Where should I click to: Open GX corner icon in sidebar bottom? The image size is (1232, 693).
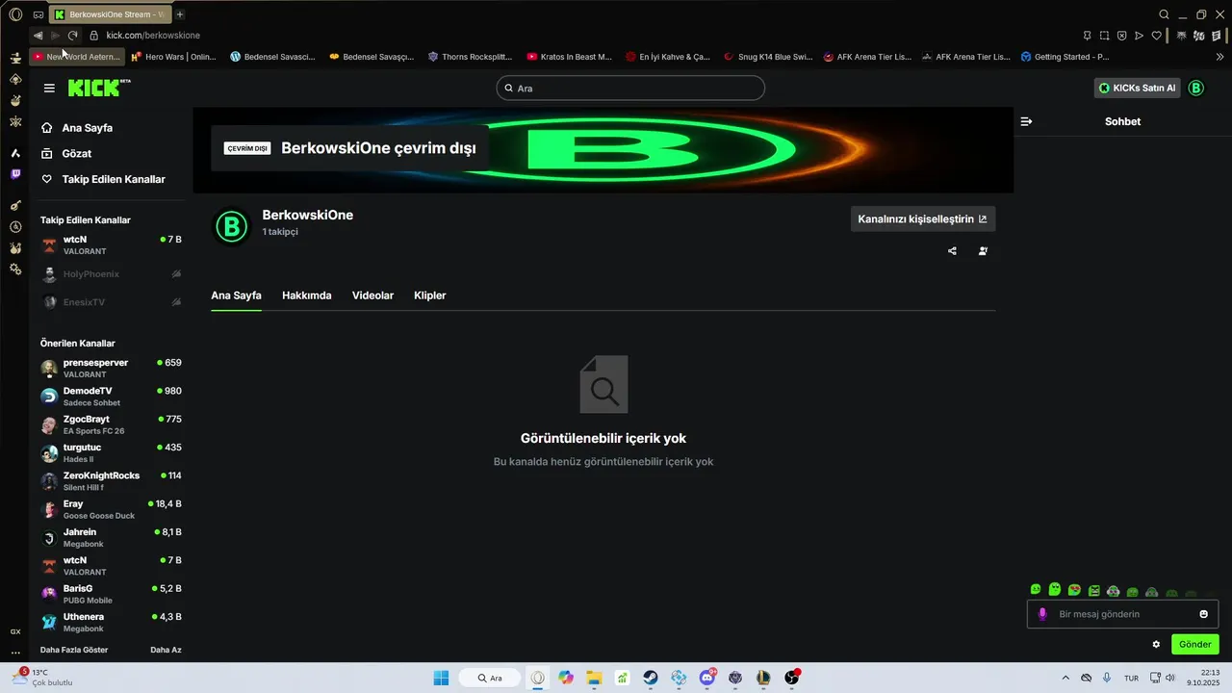pos(15,631)
